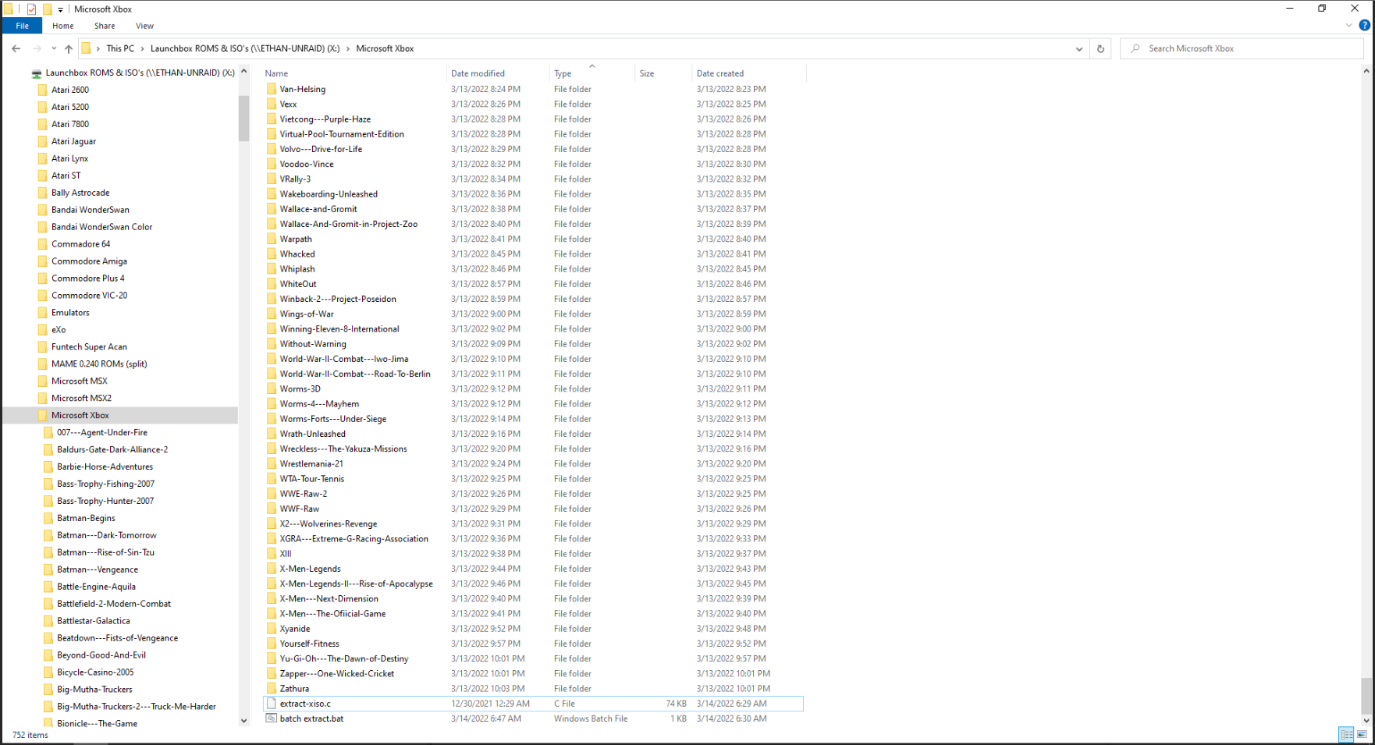The height and width of the screenshot is (745, 1375).
Task: Click the Forward navigation arrow
Action: [37, 48]
